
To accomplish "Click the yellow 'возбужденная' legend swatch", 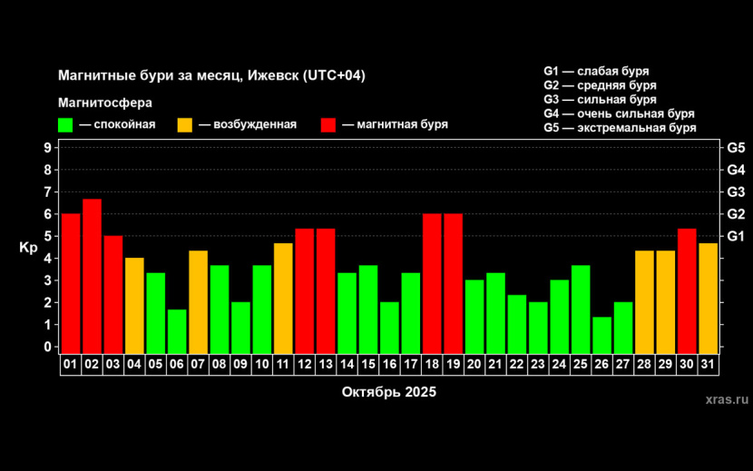I will coord(185,125).
